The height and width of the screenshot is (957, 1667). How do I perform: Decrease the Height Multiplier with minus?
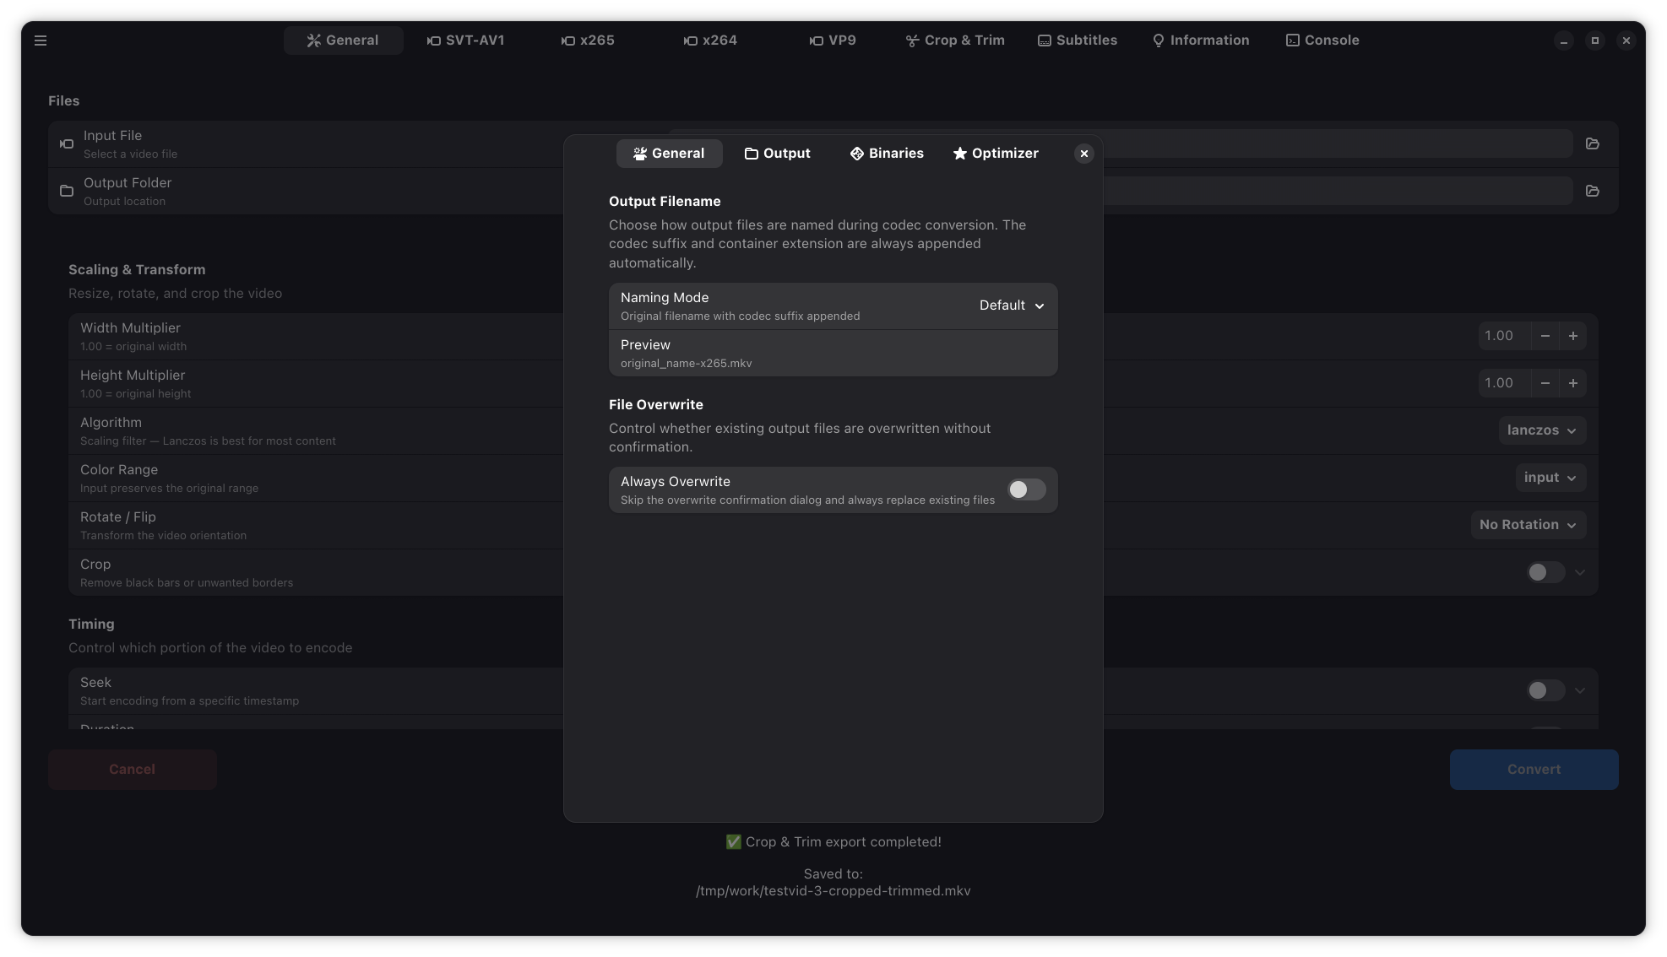point(1545,383)
